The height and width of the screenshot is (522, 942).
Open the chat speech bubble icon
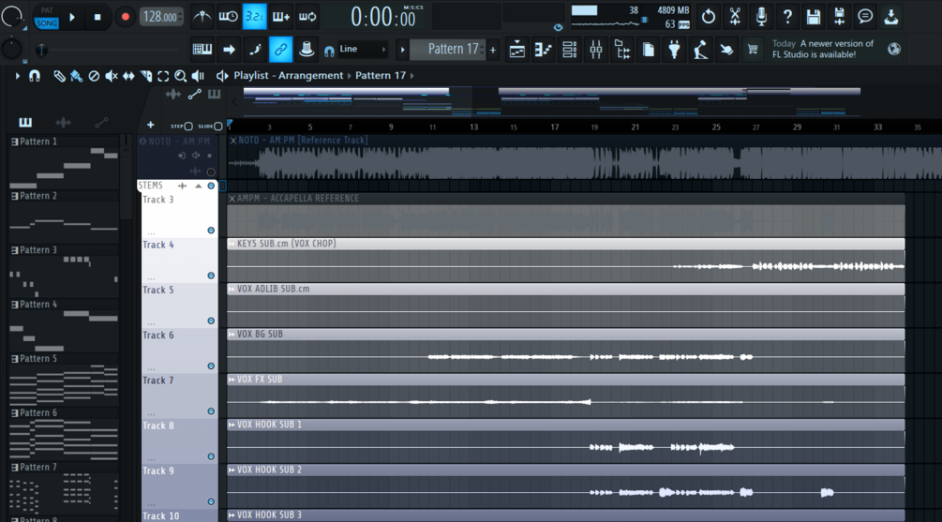pyautogui.click(x=865, y=17)
